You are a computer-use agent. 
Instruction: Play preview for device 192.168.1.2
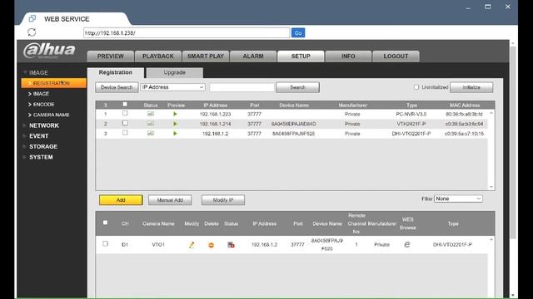pyautogui.click(x=175, y=134)
